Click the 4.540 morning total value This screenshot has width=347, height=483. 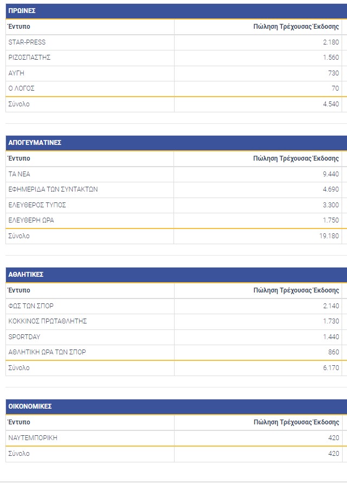point(330,104)
